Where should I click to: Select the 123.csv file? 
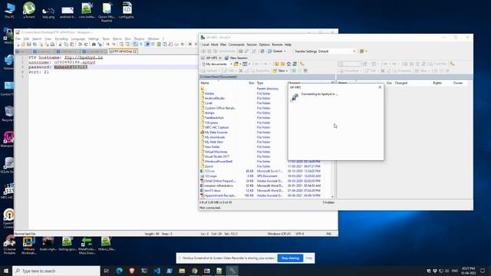click(209, 171)
